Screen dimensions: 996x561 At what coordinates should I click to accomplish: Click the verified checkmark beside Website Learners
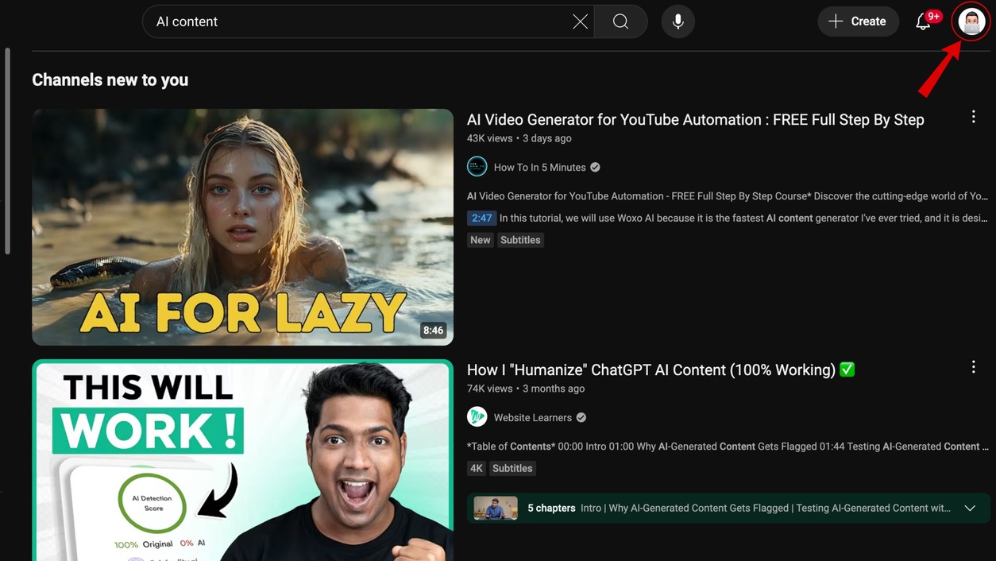(x=581, y=416)
